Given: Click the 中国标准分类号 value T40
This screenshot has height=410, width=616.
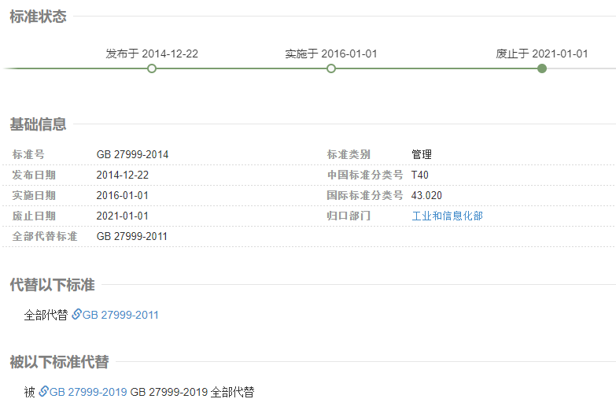Looking at the screenshot, I should 419,175.
